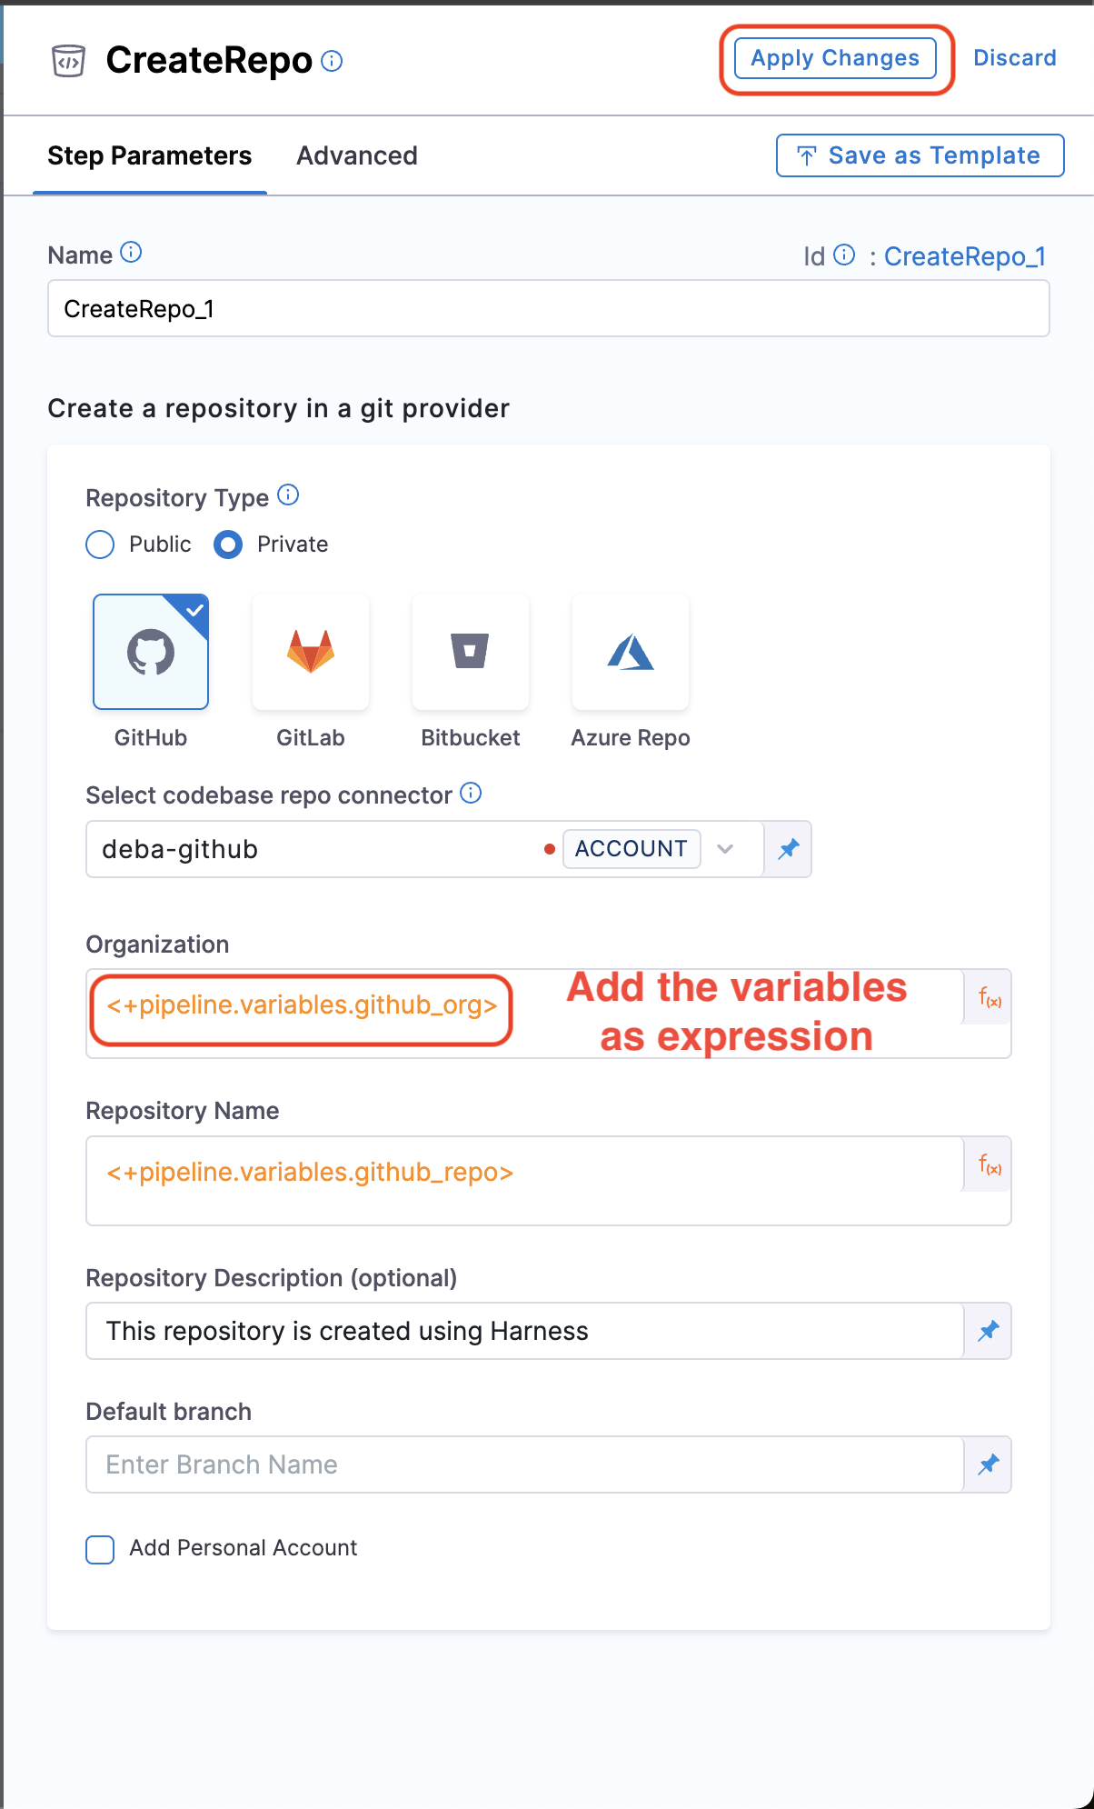Click the Apply Changes button
The image size is (1094, 1809).
coord(835,58)
